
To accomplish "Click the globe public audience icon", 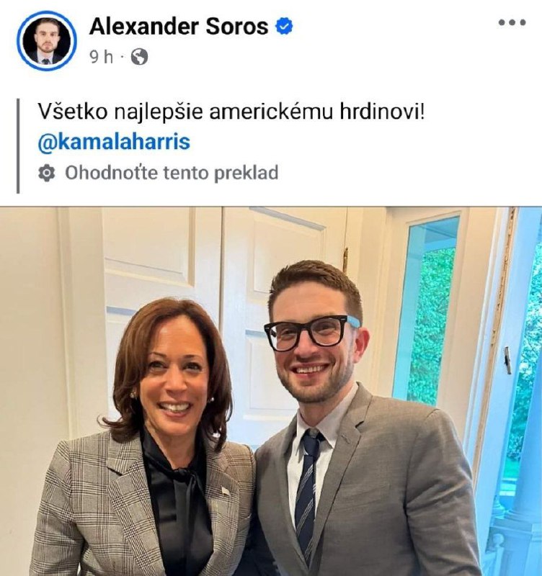I will tap(140, 57).
